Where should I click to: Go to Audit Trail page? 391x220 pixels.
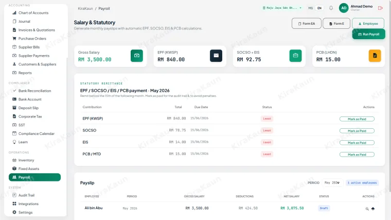click(26, 195)
